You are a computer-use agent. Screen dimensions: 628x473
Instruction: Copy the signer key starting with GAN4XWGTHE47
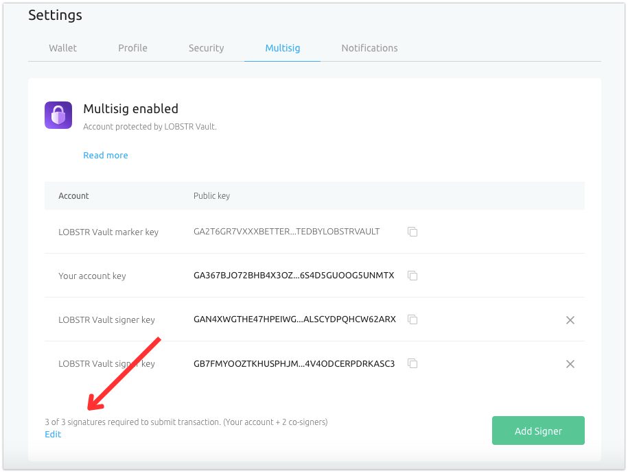(x=412, y=319)
